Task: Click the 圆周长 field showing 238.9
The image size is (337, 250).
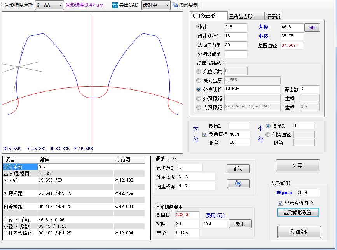Action: pos(187,215)
